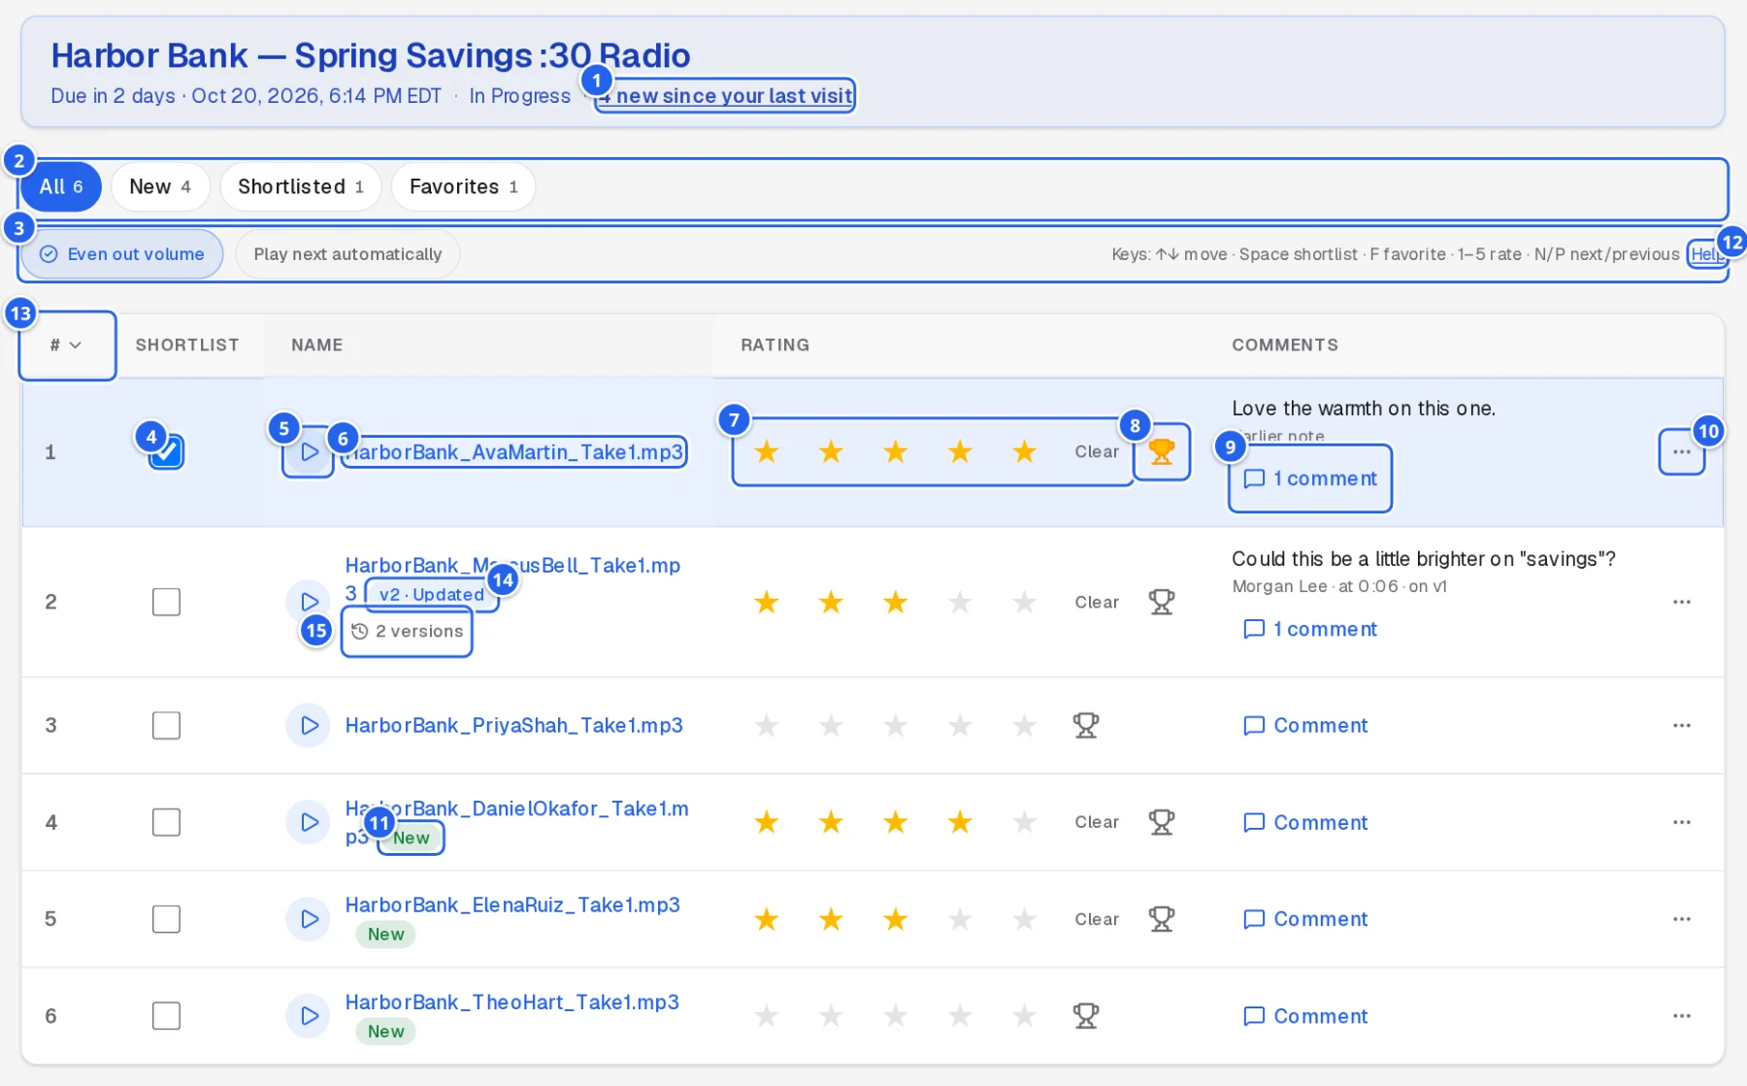This screenshot has width=1747, height=1086.
Task: Favorite DanielOkafor take with trophy icon
Action: (x=1162, y=822)
